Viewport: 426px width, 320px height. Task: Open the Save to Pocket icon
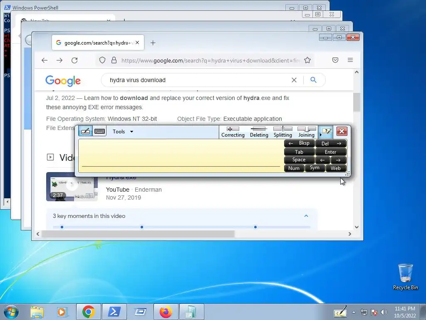point(335,60)
